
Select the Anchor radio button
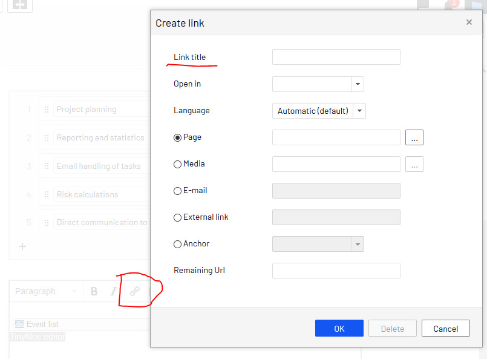(177, 244)
